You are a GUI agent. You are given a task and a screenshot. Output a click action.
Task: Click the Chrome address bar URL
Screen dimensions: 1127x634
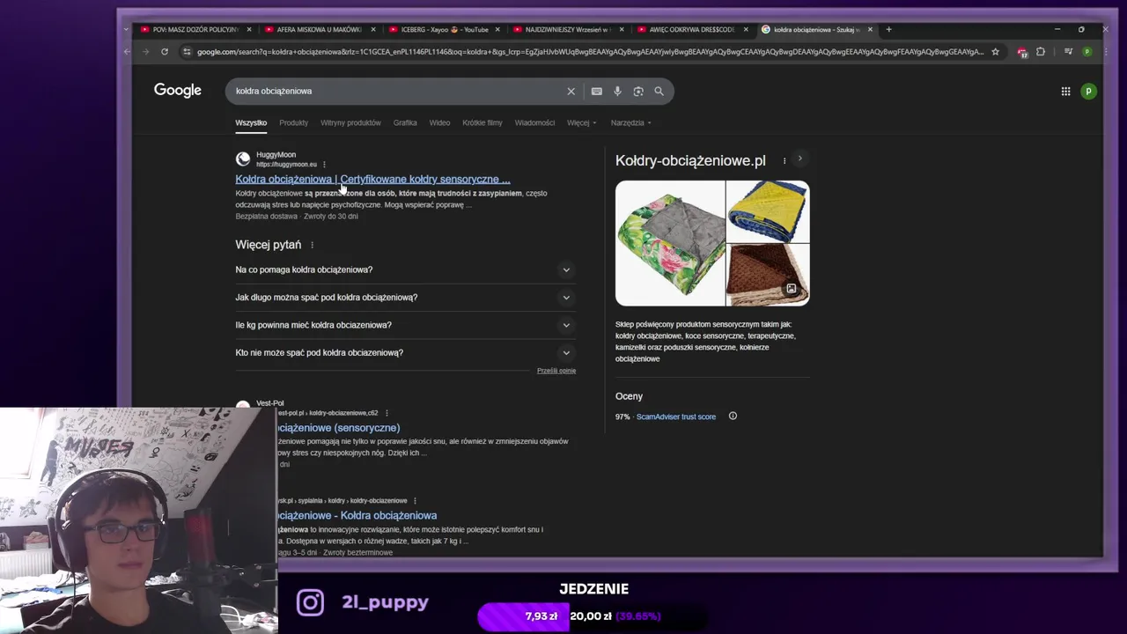tap(590, 52)
